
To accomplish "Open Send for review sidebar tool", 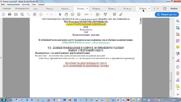I will click(x=178, y=54).
